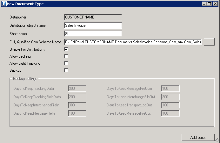Enable the Allow caching checkbox
The height and width of the screenshot is (143, 220).
66,56
